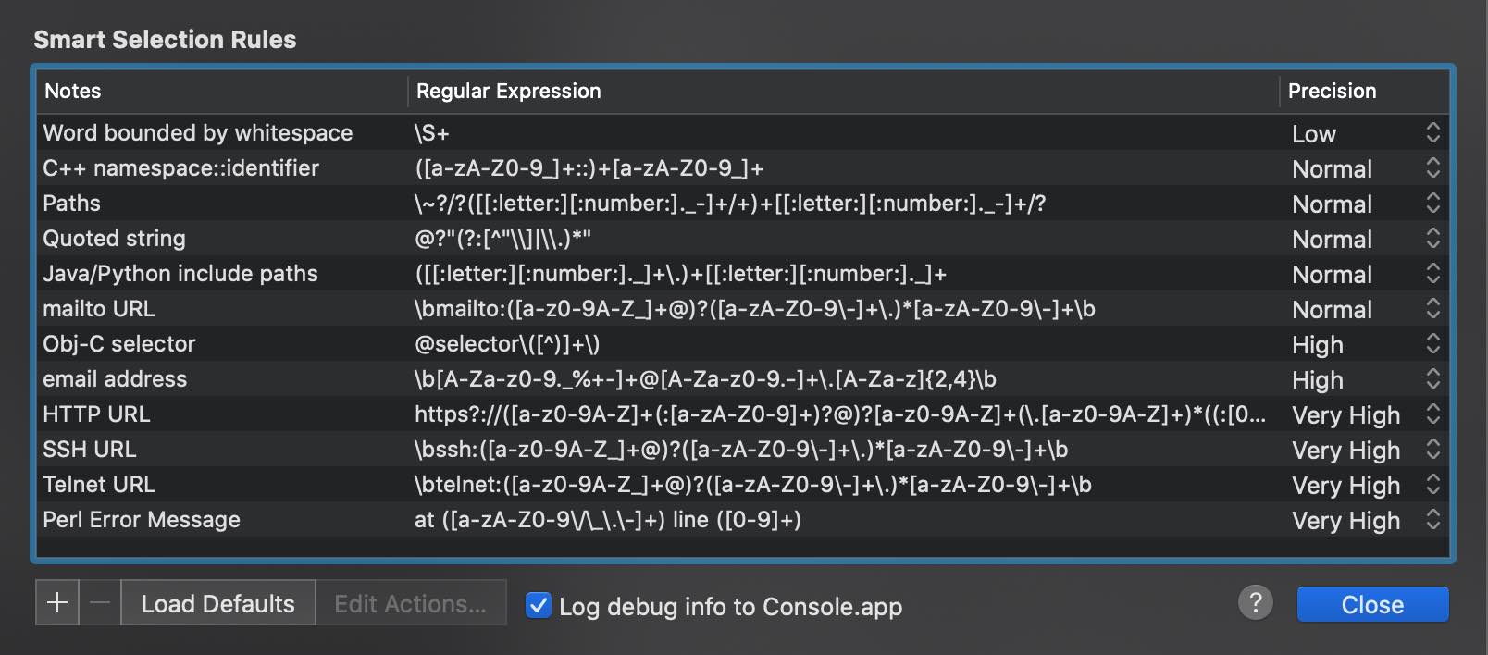Select the email address regular expression cell
Screen dimensions: 1488x655
[x=843, y=378]
